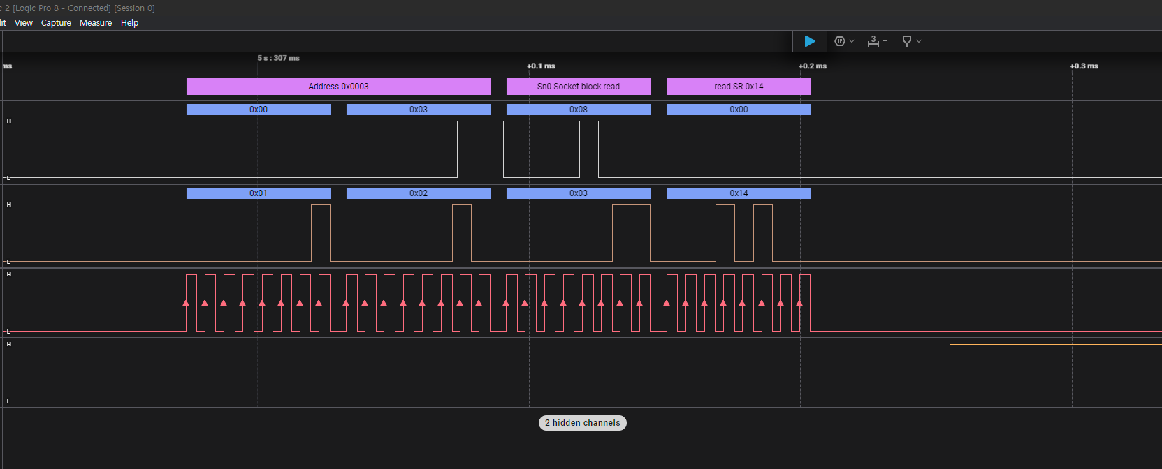Click the +0.1 ms time ruler label
This screenshot has height=469, width=1162.
[541, 66]
